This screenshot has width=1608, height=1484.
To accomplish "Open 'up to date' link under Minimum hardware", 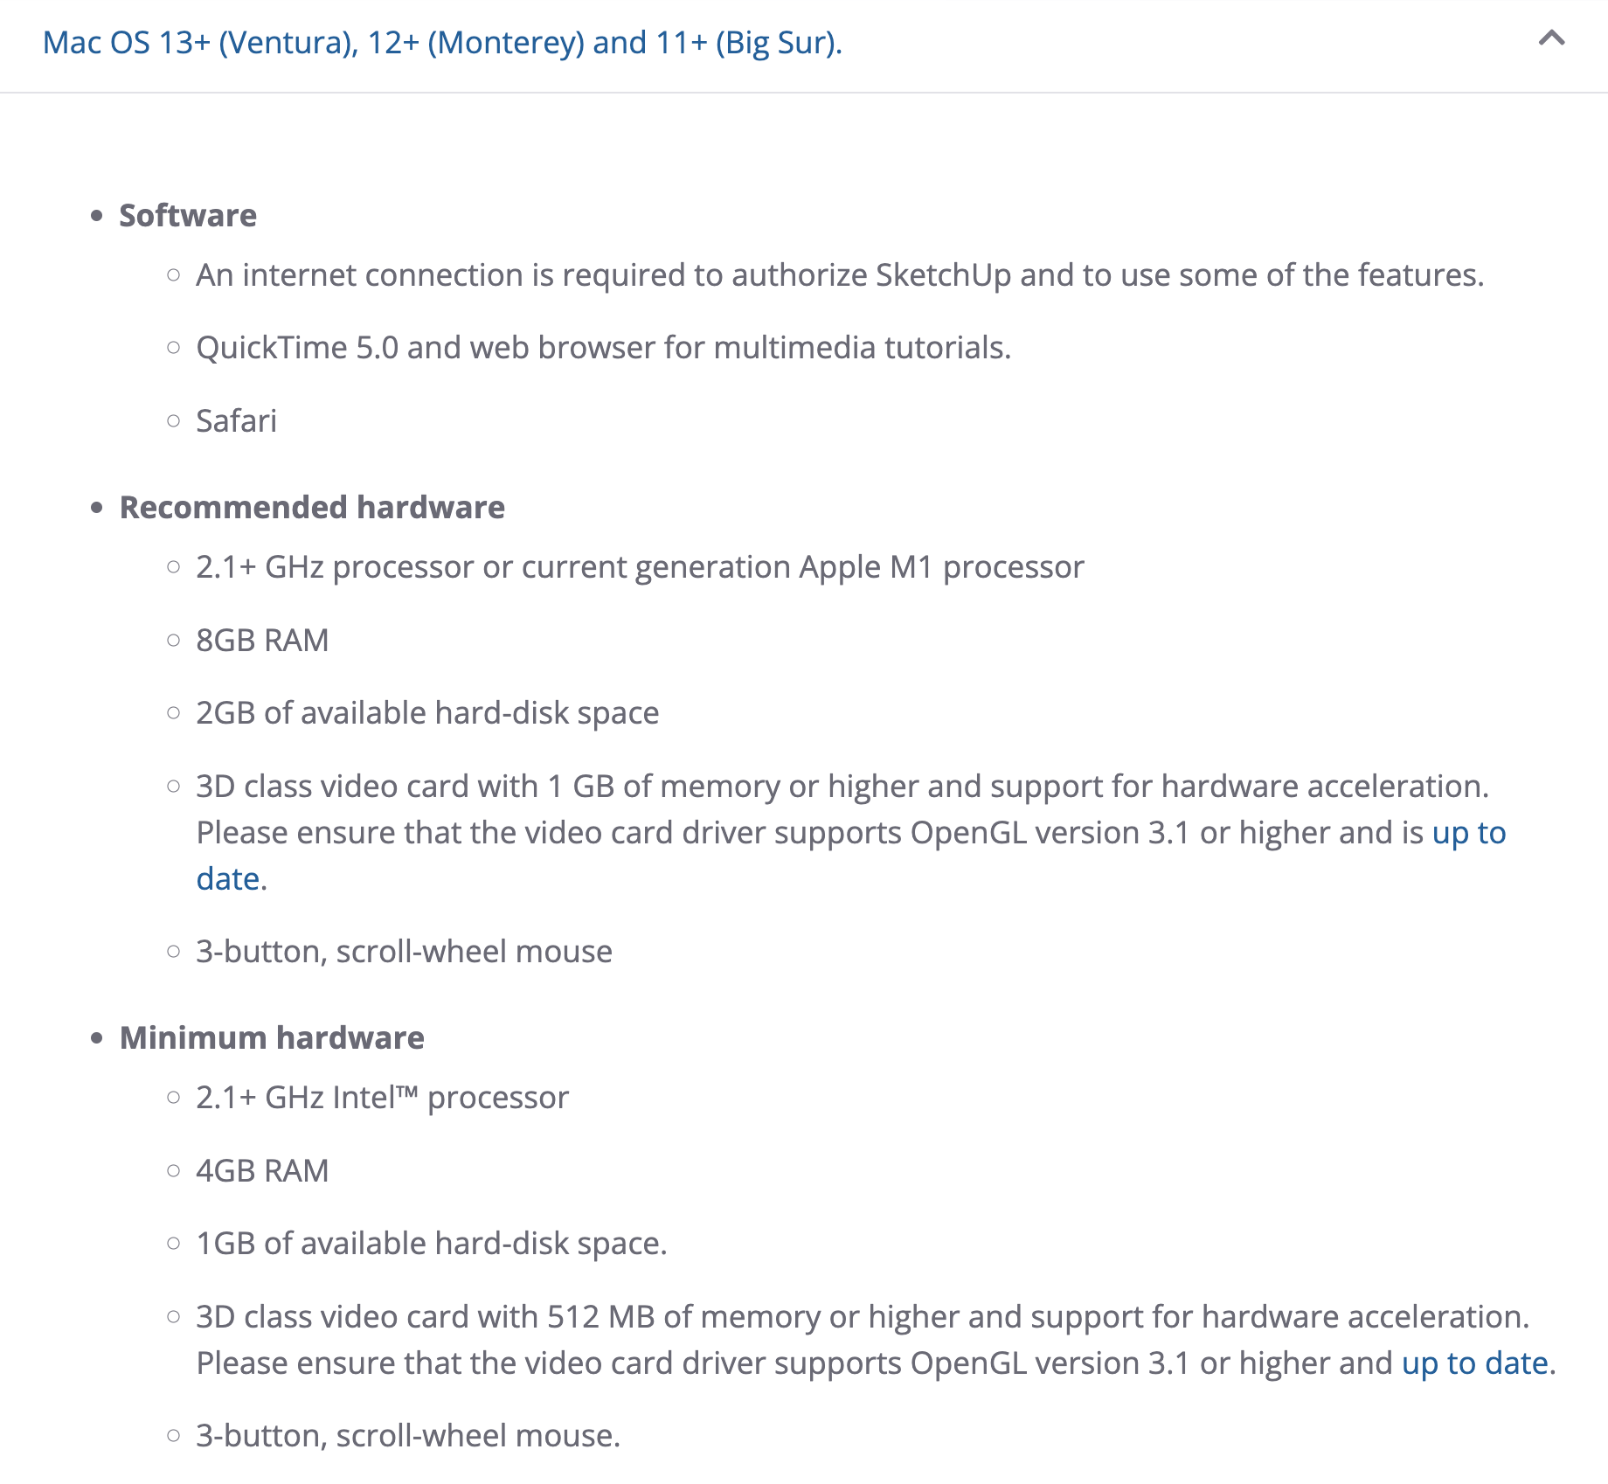I will point(1474,1363).
